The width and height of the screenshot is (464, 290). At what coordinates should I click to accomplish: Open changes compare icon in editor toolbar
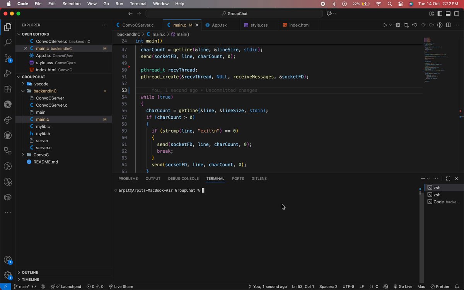[x=406, y=25]
